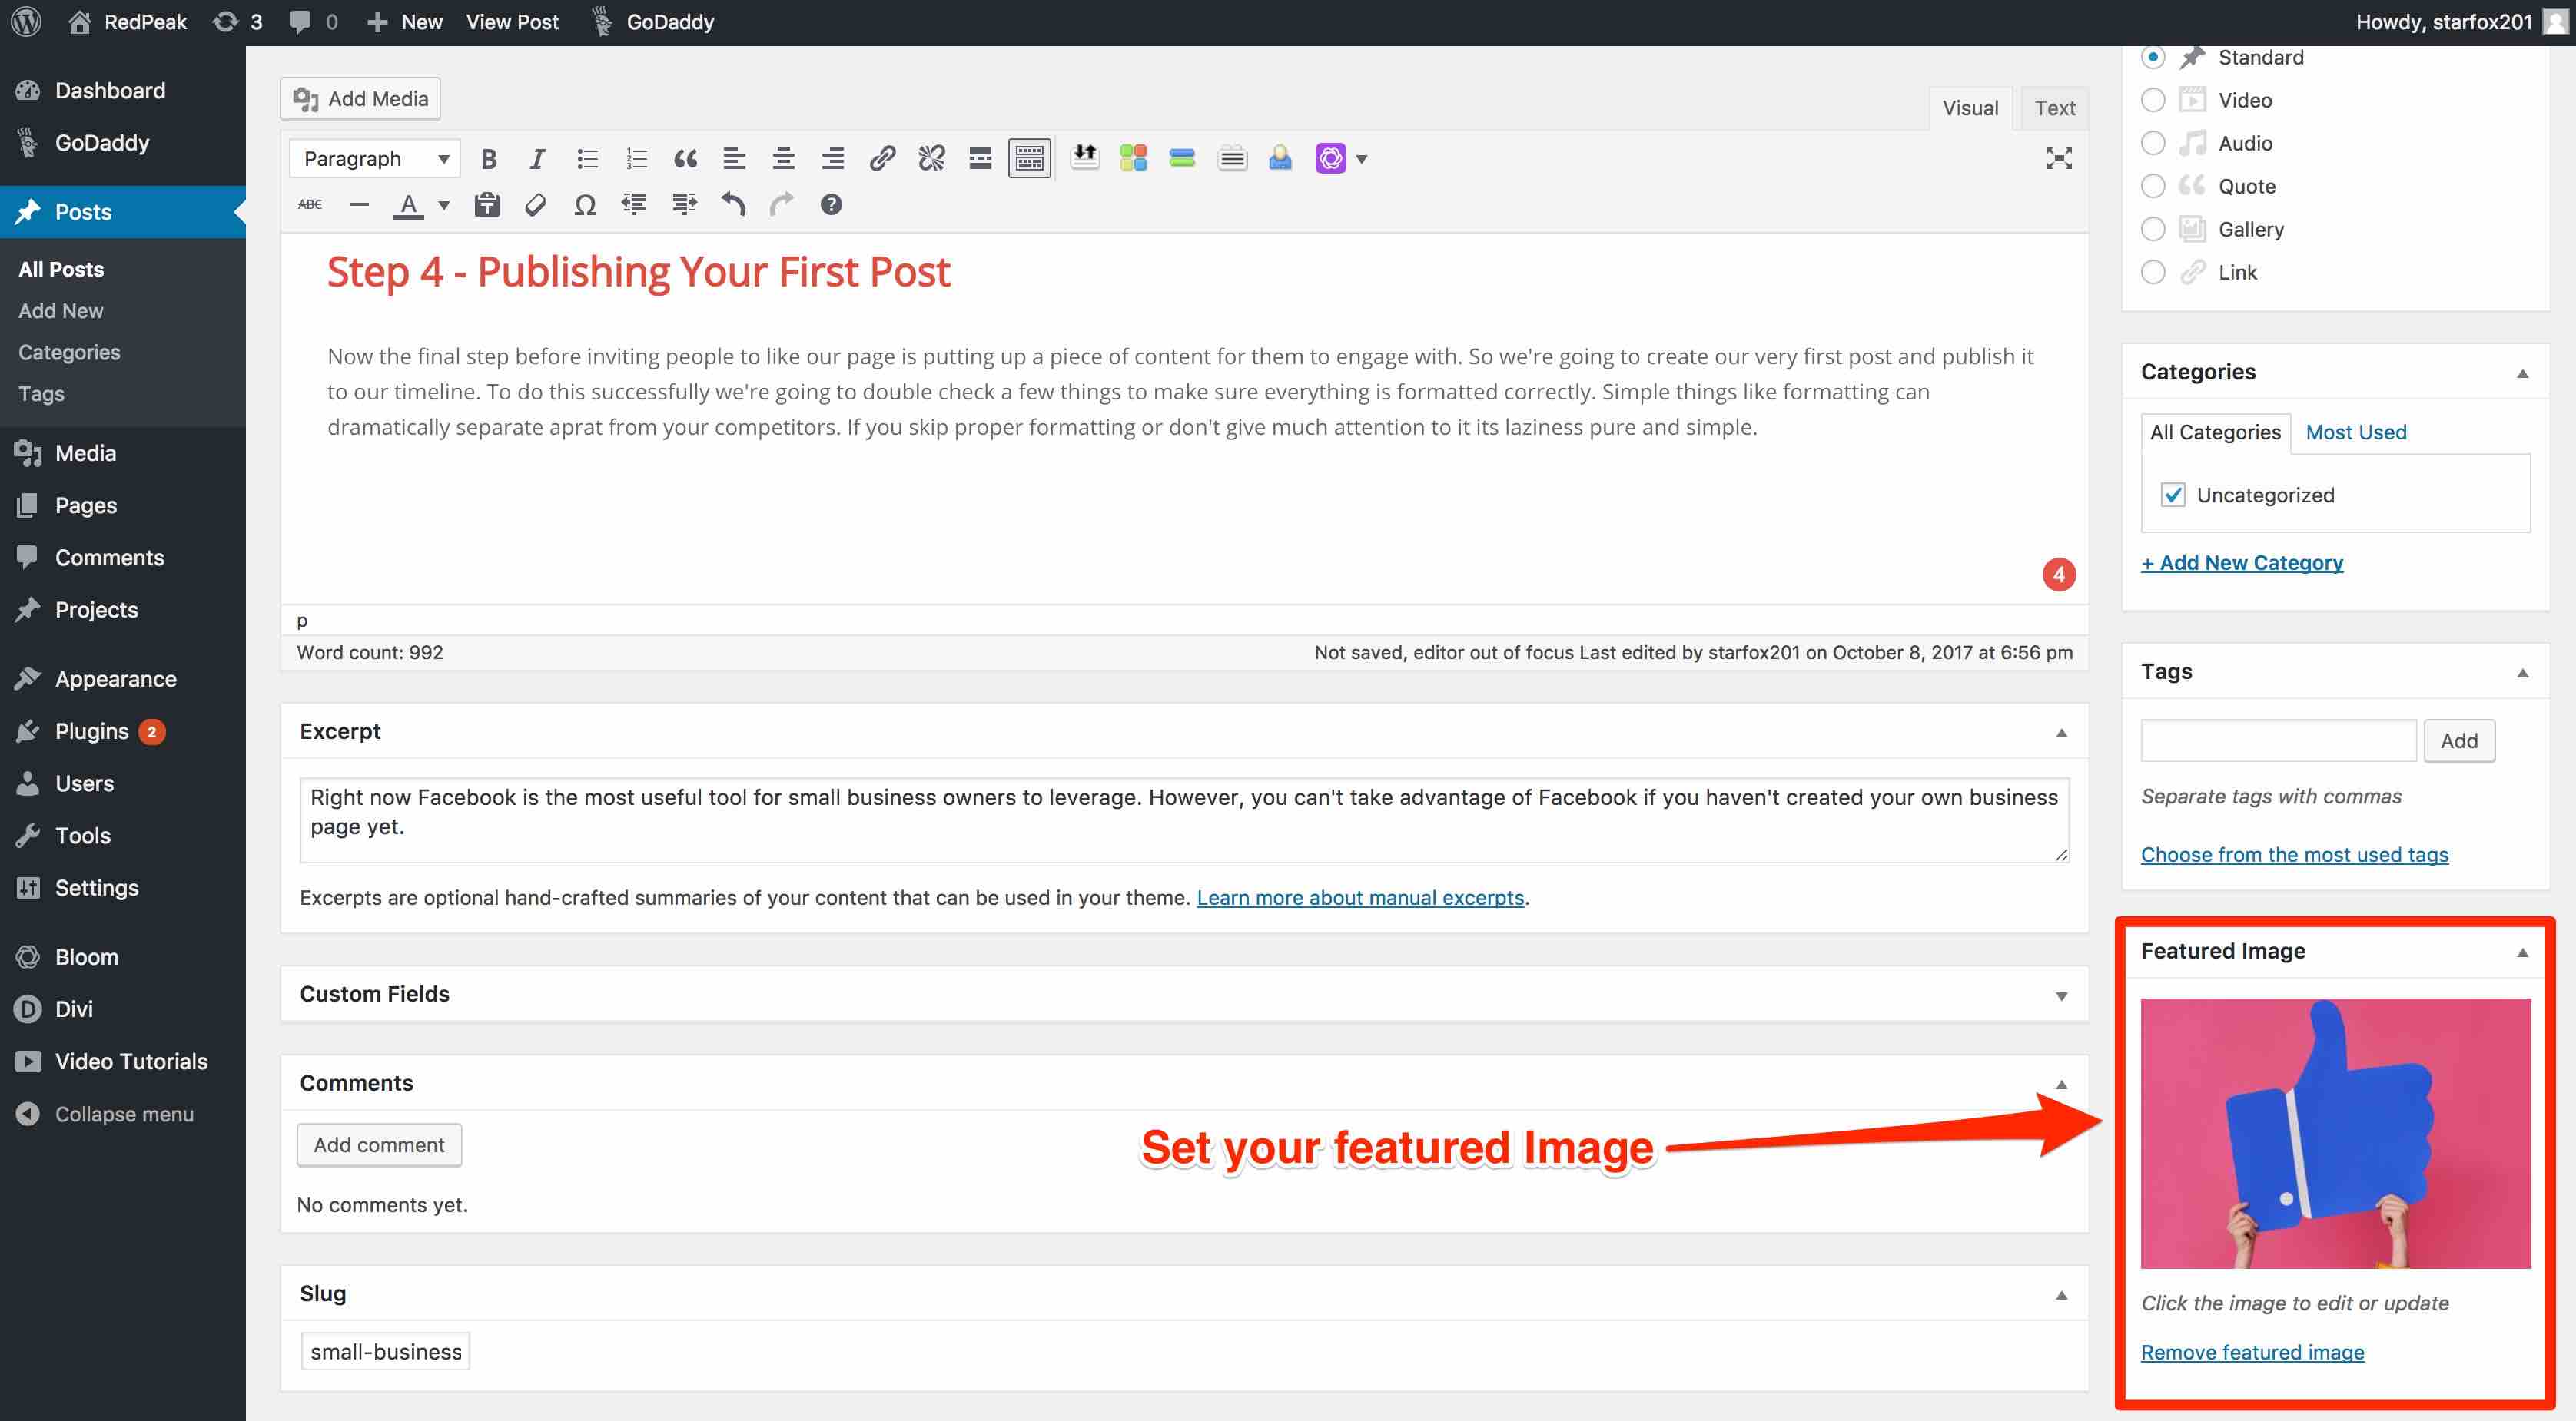This screenshot has width=2576, height=1421.
Task: Open the Paragraph format dropdown
Action: [375, 158]
